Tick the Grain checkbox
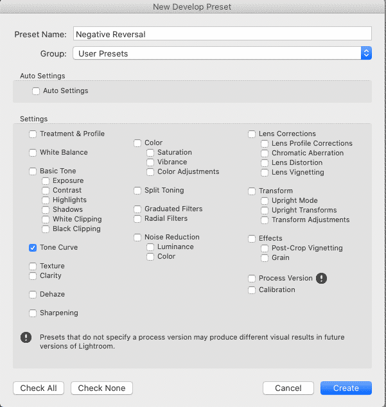 tap(265, 258)
